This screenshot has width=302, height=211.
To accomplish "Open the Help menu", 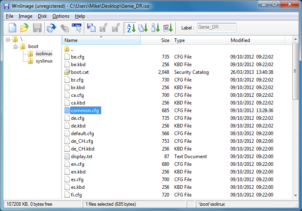I will pos(80,16).
